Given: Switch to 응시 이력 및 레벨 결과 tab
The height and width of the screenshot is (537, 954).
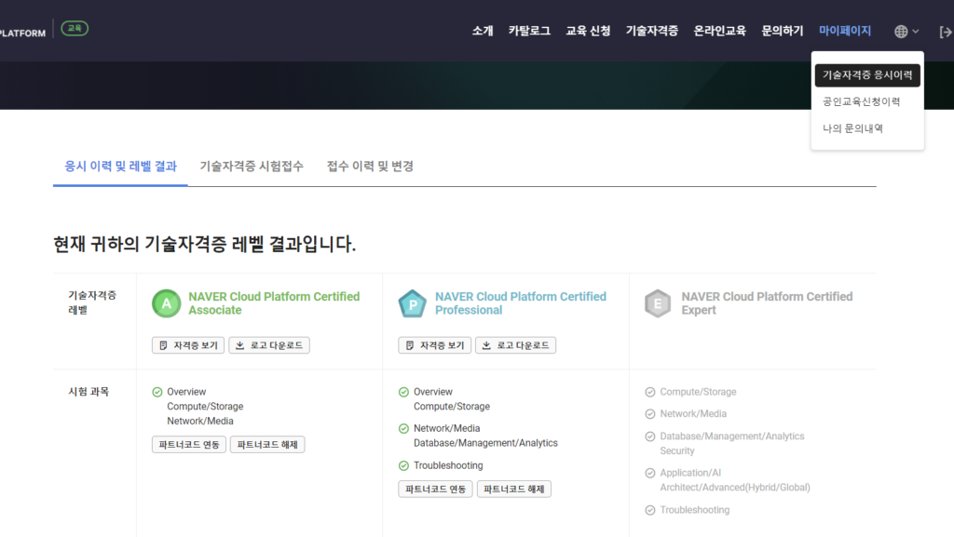Looking at the screenshot, I should [x=120, y=167].
